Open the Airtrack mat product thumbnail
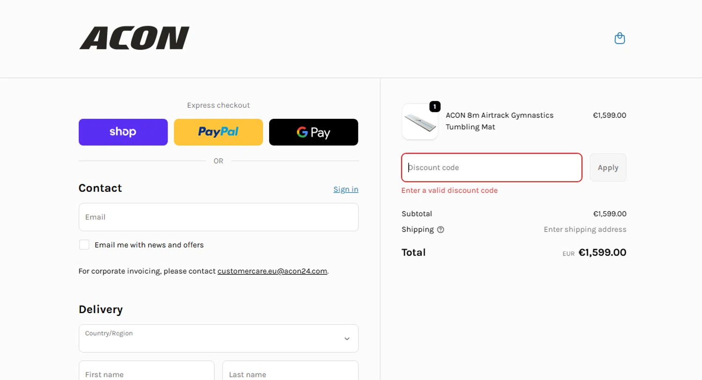702x380 pixels. [x=420, y=122]
